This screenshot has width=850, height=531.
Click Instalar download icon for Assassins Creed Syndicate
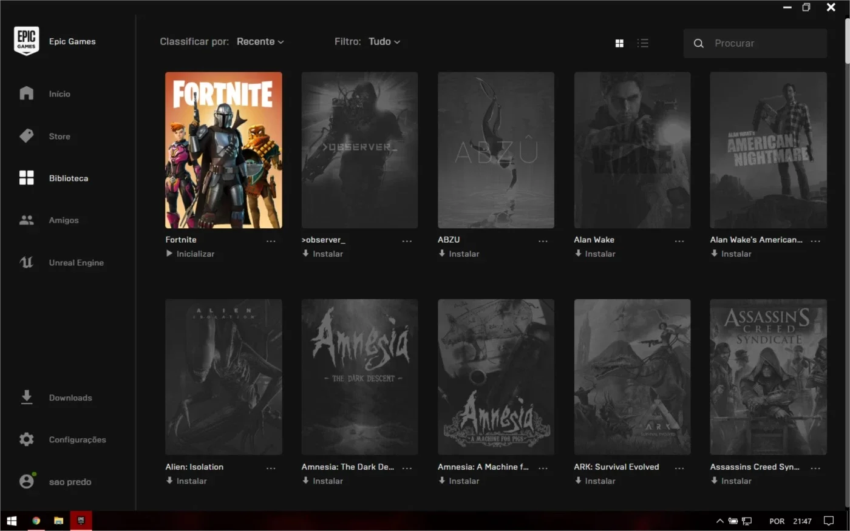(714, 480)
